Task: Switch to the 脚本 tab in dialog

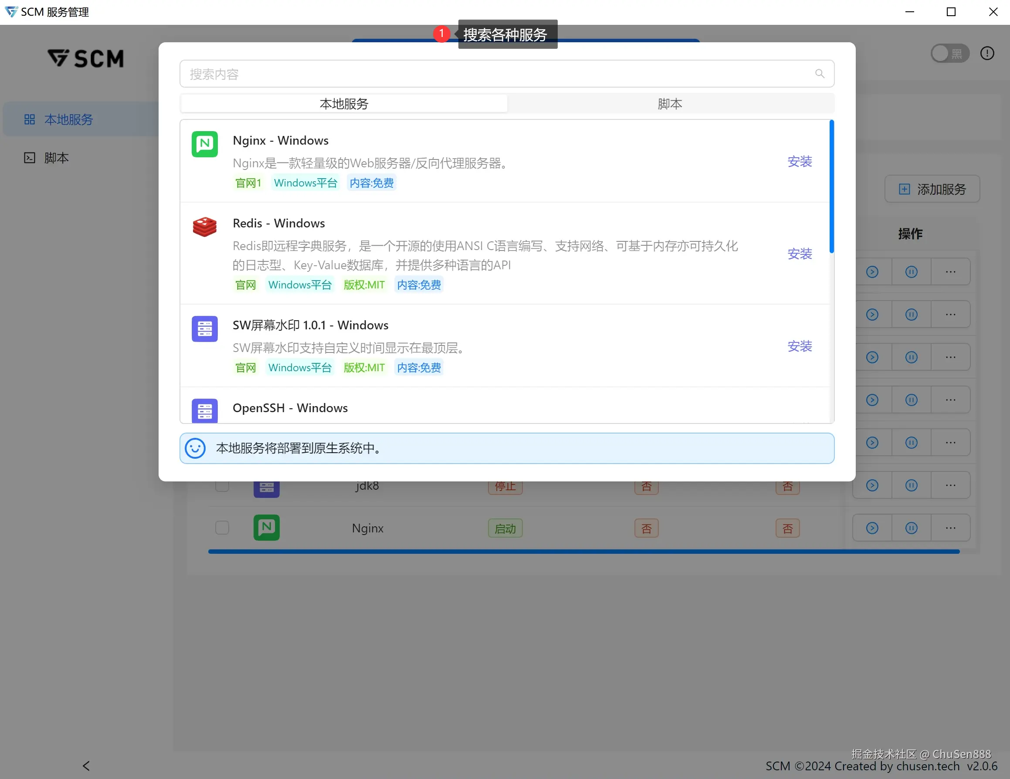Action: (670, 104)
